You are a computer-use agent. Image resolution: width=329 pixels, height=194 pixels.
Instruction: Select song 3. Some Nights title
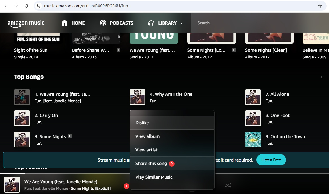50,136
